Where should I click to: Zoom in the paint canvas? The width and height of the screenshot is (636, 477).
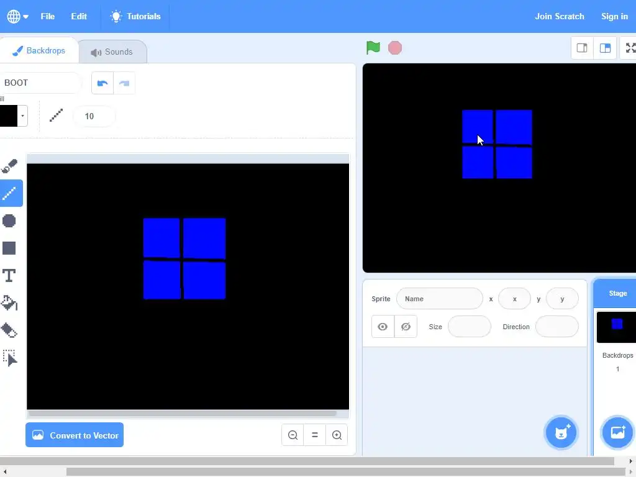[x=337, y=435]
